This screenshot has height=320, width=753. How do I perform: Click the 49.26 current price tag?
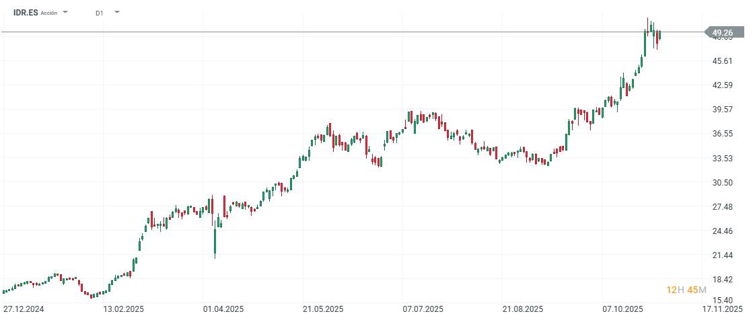click(x=723, y=32)
